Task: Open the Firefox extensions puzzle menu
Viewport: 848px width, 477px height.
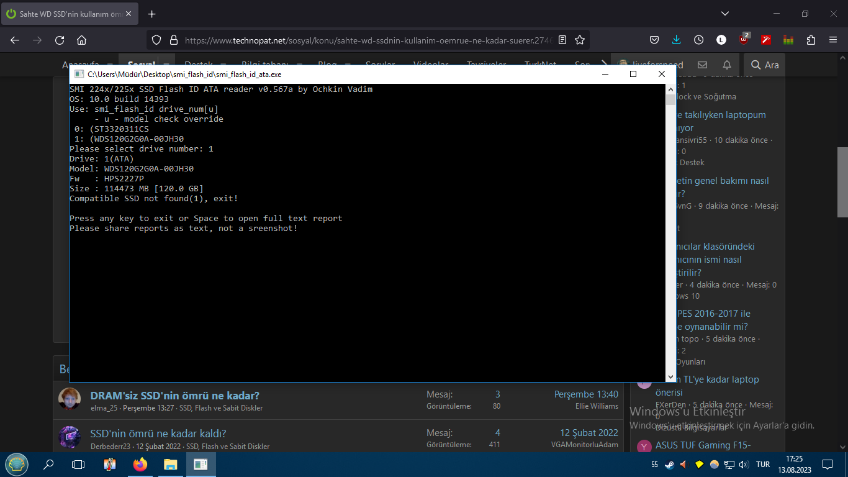Action: click(x=811, y=40)
